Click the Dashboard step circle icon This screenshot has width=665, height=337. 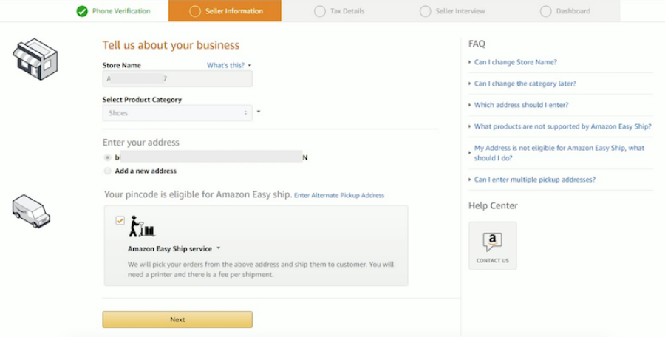[545, 11]
